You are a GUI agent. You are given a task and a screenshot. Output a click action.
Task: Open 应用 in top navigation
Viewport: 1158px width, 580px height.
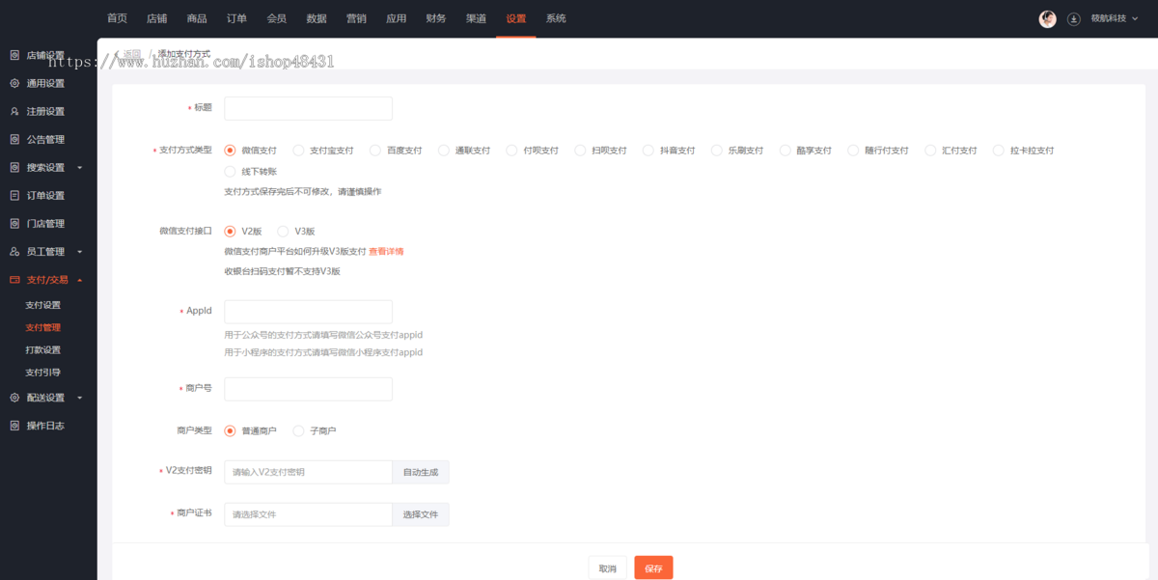(x=396, y=18)
